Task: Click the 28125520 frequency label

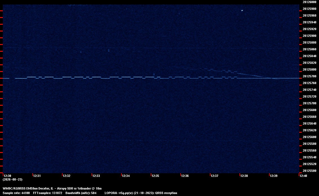Action: tap(309, 164)
